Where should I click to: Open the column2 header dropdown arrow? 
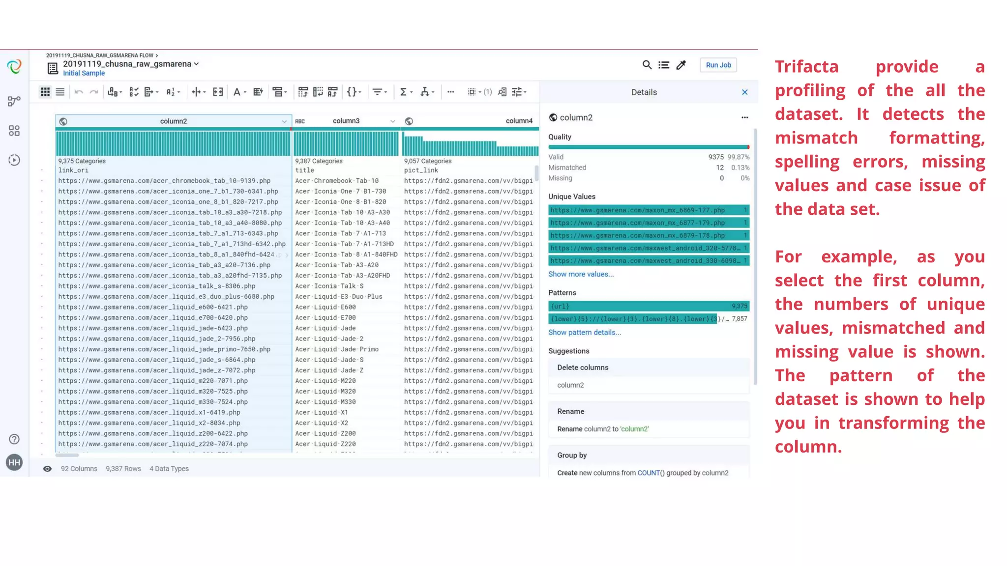(284, 121)
